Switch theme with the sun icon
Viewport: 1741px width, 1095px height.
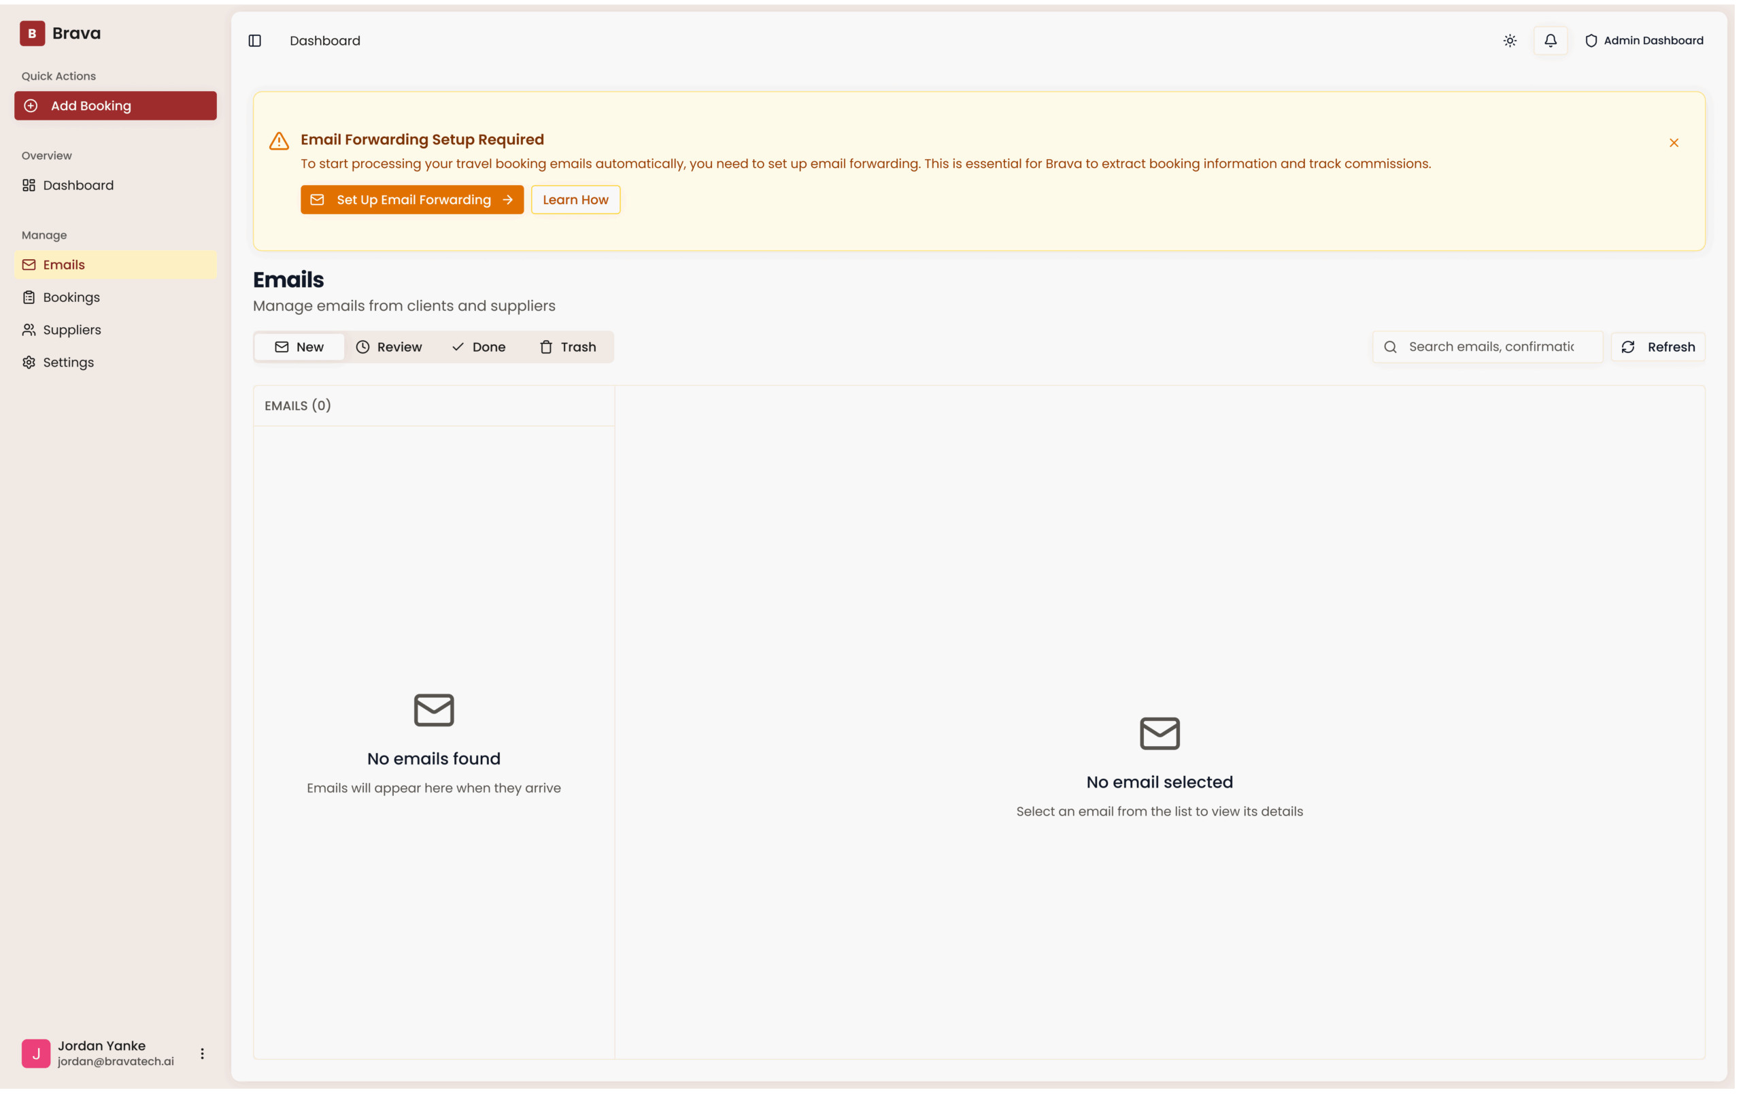click(x=1510, y=41)
